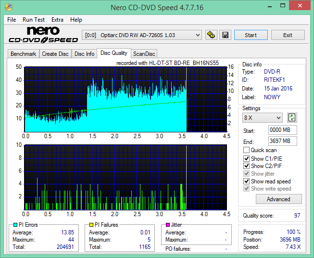
Task: Click the yellow PI Failures legend square
Action: coord(91,225)
